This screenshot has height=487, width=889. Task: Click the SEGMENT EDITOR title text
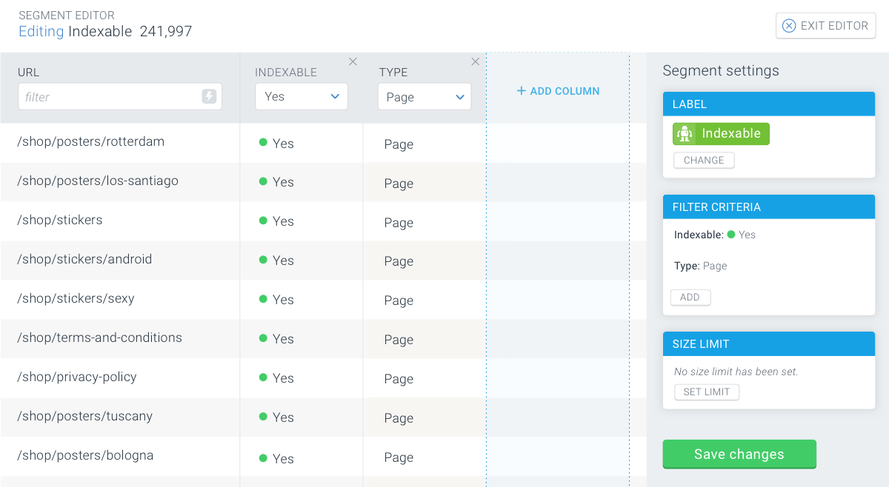67,15
